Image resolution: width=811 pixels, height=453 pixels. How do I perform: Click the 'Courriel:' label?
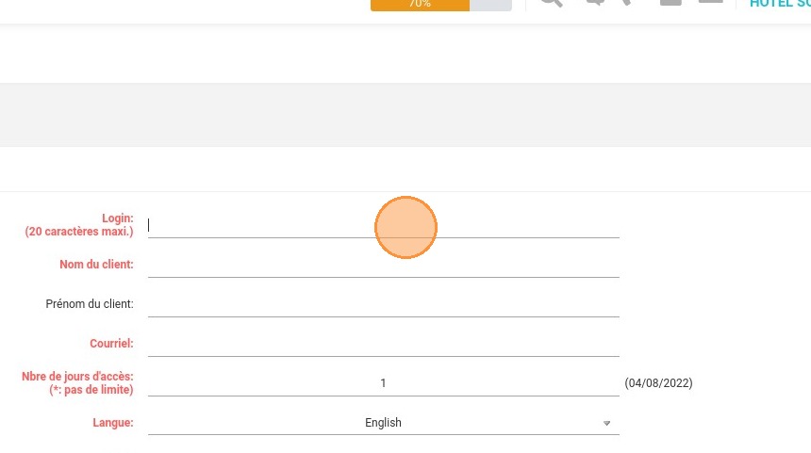coord(111,344)
